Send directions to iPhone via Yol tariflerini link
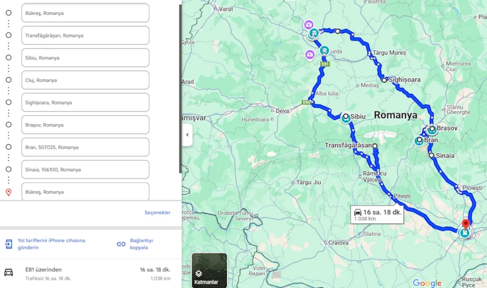This screenshot has width=487, height=288. click(x=51, y=244)
